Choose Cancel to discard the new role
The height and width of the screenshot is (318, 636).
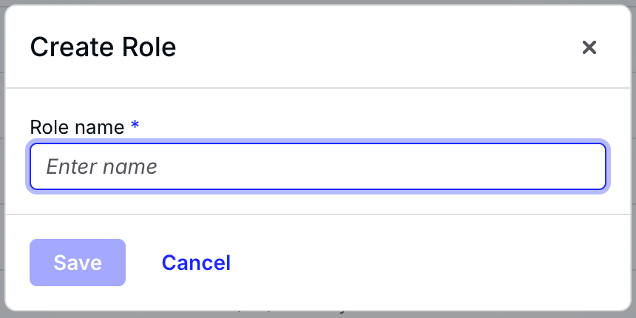click(x=196, y=263)
